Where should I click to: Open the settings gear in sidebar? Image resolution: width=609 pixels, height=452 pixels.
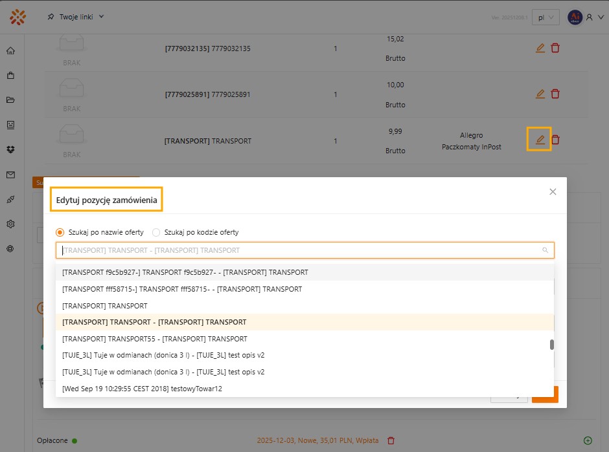pyautogui.click(x=10, y=224)
